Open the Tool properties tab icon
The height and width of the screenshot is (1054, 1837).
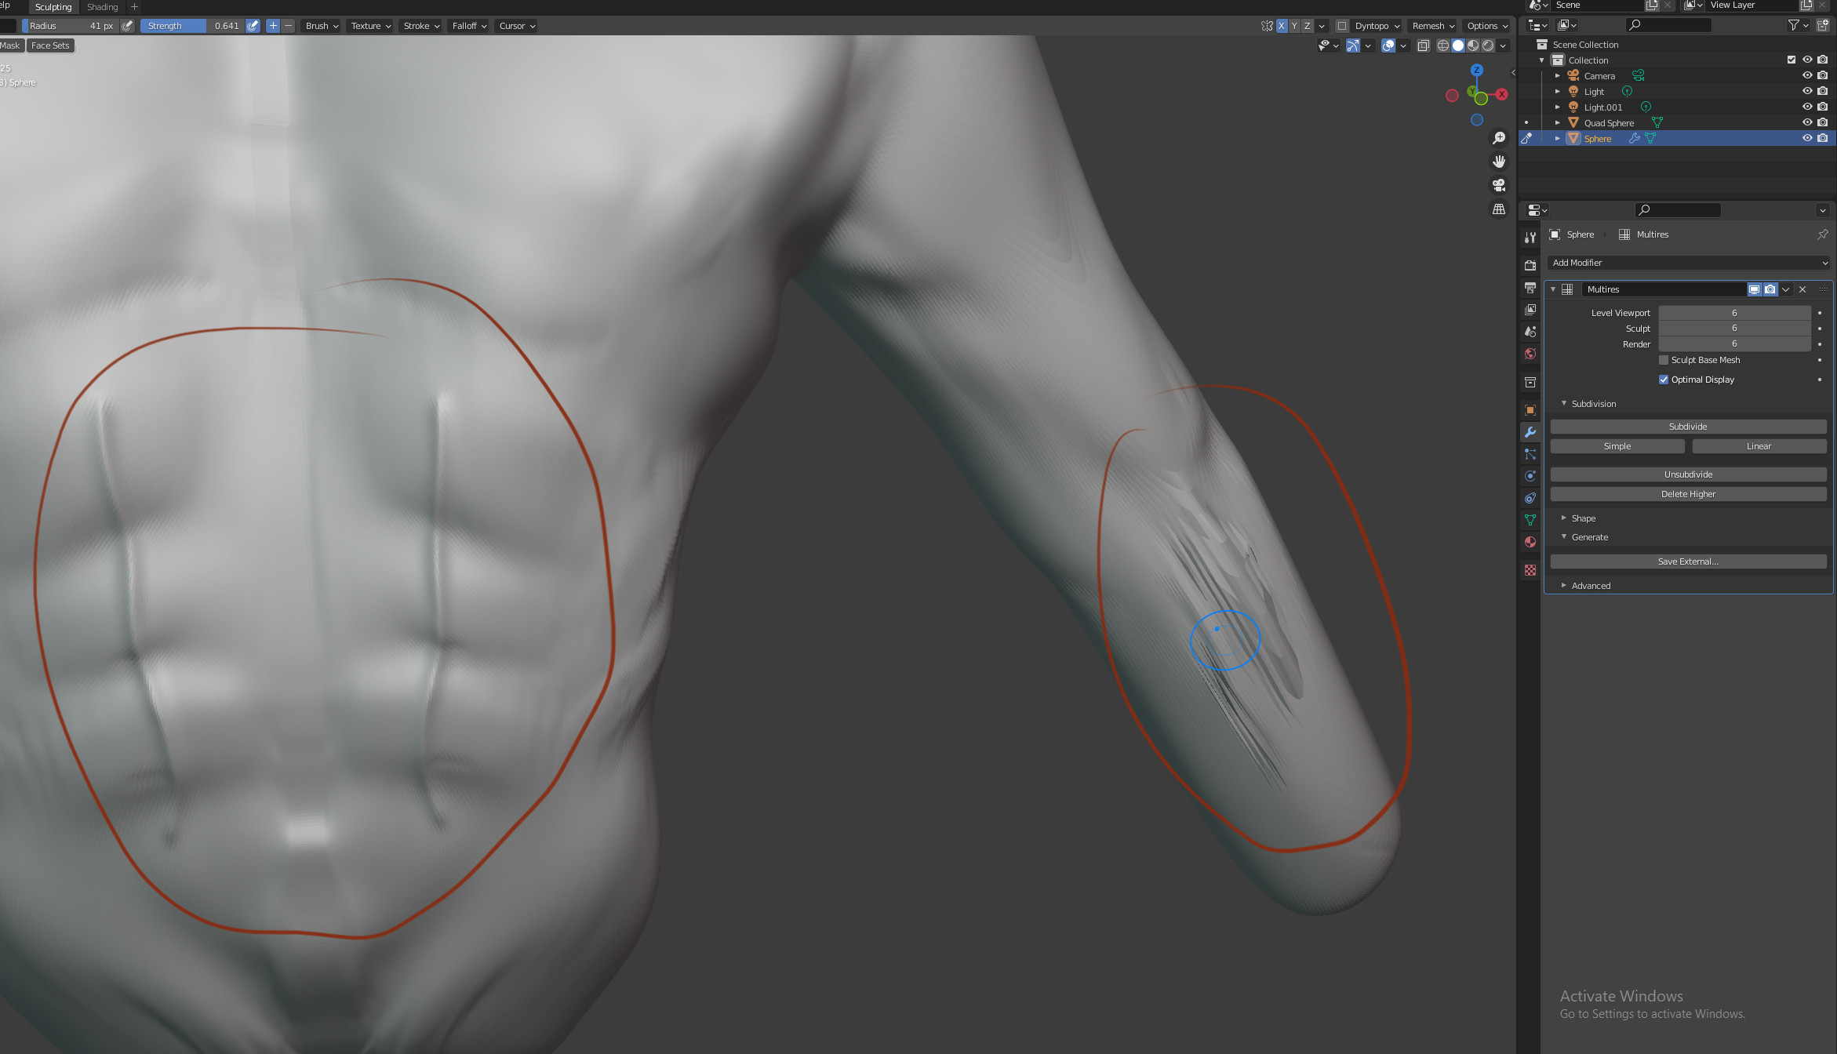pyautogui.click(x=1530, y=237)
